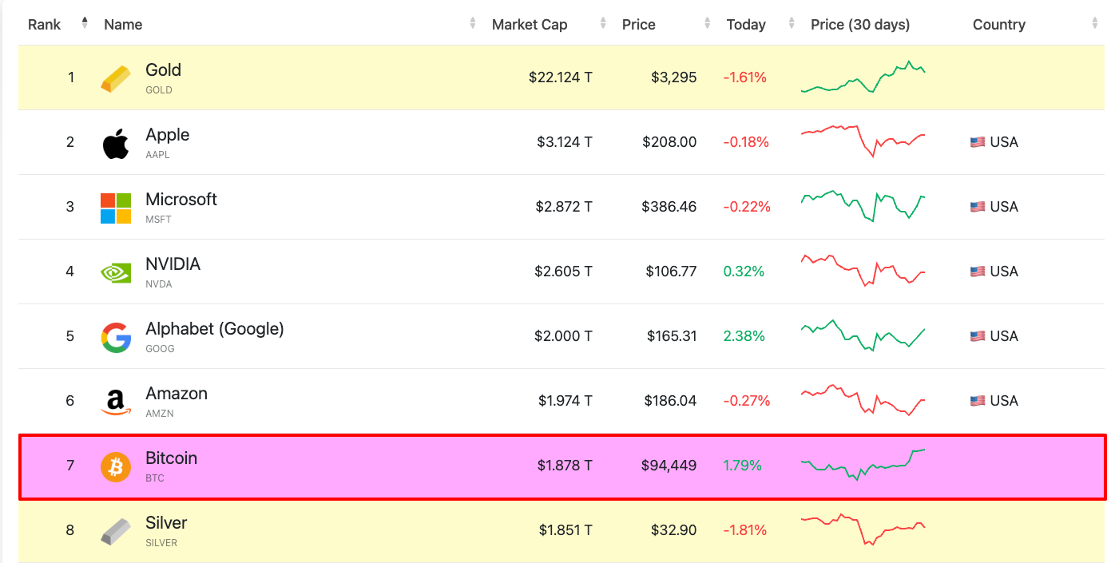This screenshot has height=563, width=1115.
Task: Click the USA flag in Alphabet row
Action: point(978,336)
